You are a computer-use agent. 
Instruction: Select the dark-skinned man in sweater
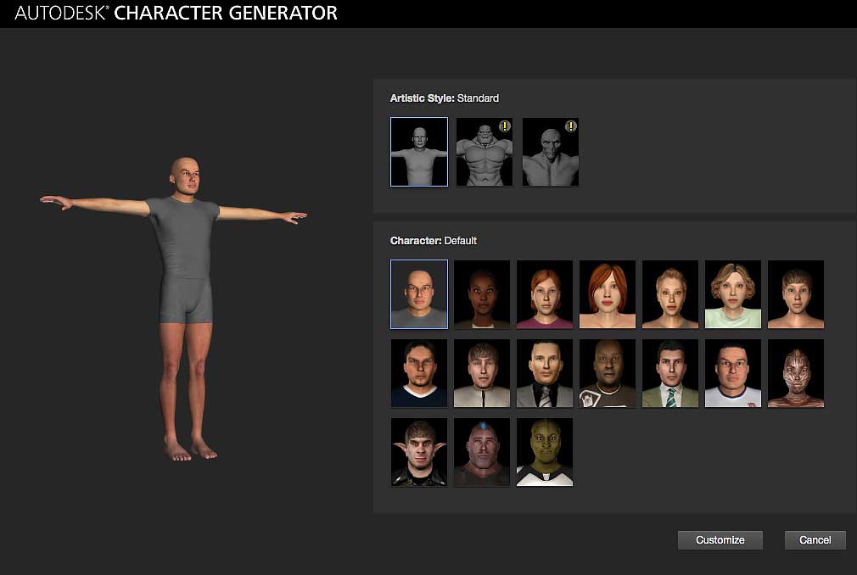pos(607,373)
